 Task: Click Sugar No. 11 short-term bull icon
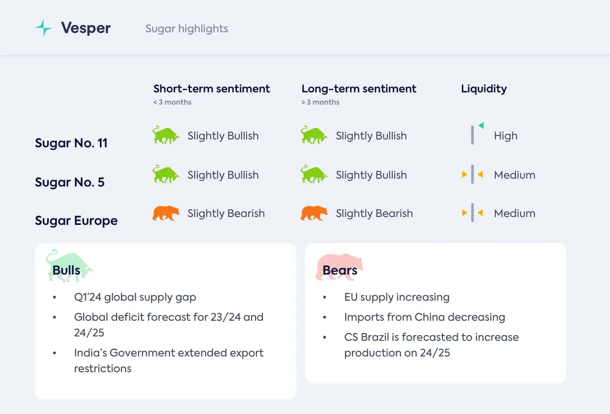[166, 135]
